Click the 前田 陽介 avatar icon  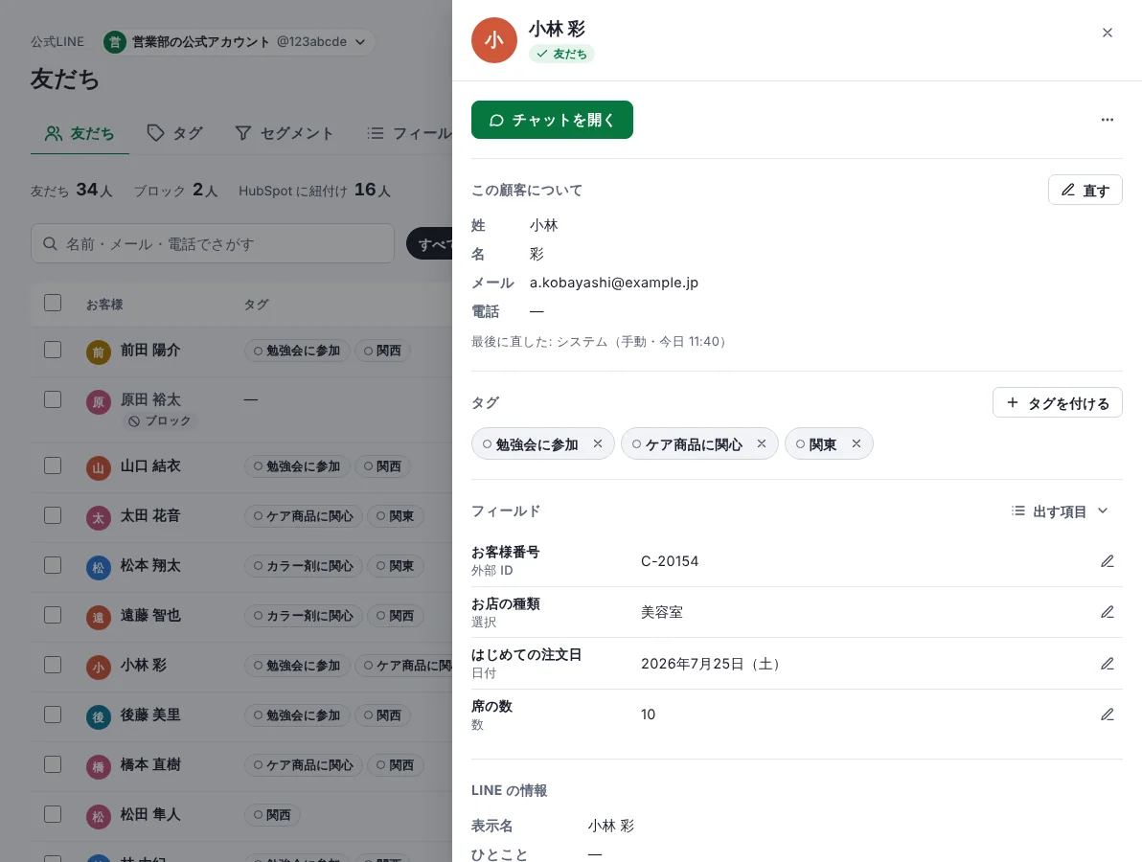coord(99,352)
